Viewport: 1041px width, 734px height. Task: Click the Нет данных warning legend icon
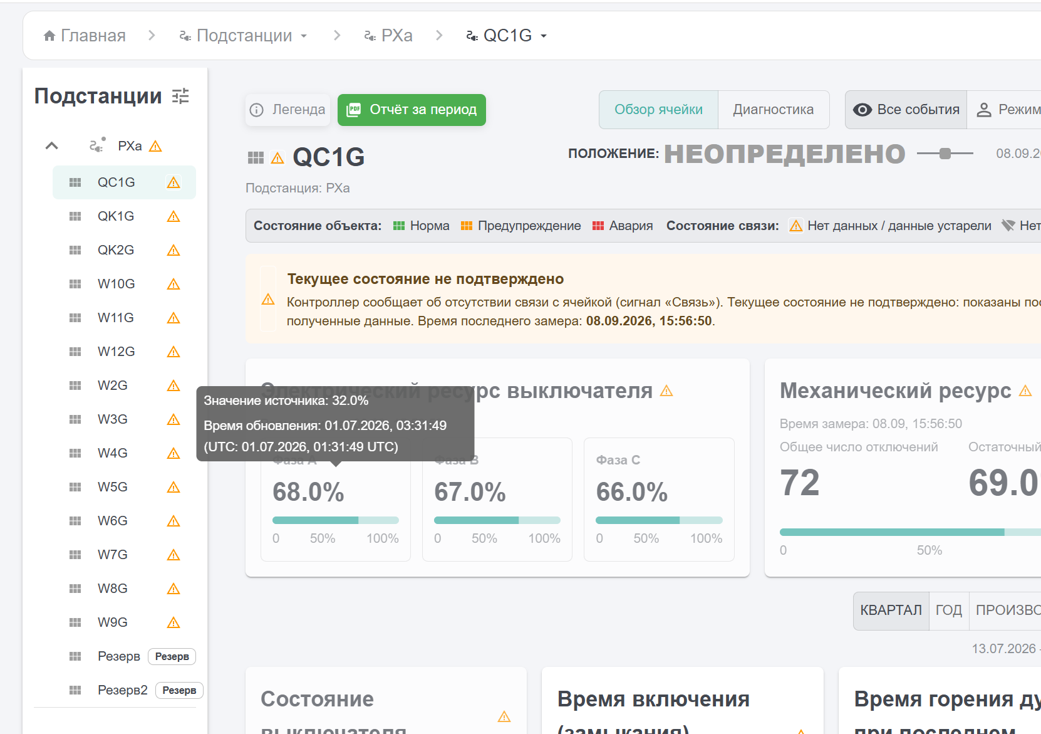[796, 226]
